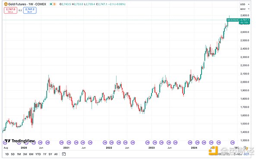259x160 pixels.
Task: Open the go-to-date calendar icon
Action: point(64,154)
